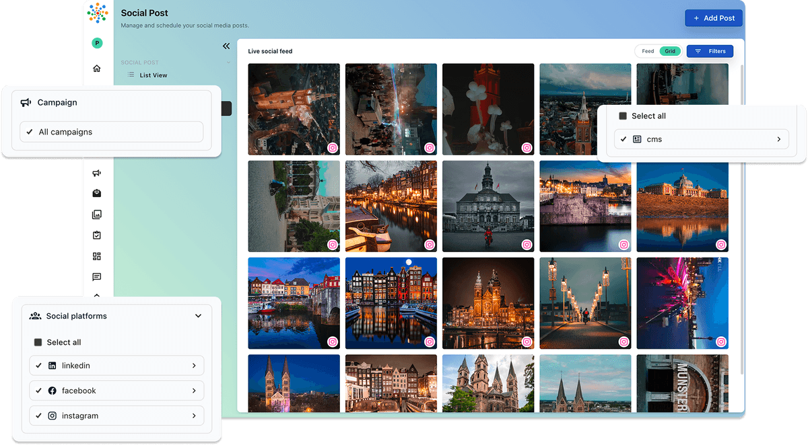
Task: Check Select all in Social platforms
Action: 38,343
